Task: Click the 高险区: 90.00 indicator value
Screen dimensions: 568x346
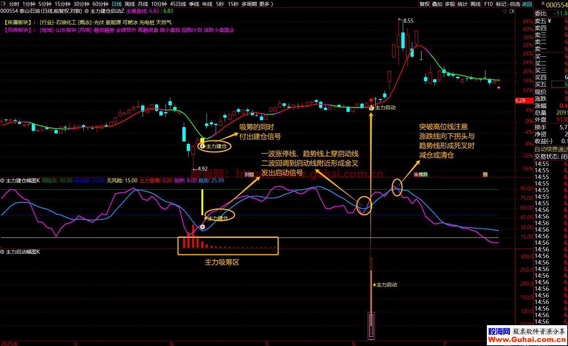Action: 57,180
